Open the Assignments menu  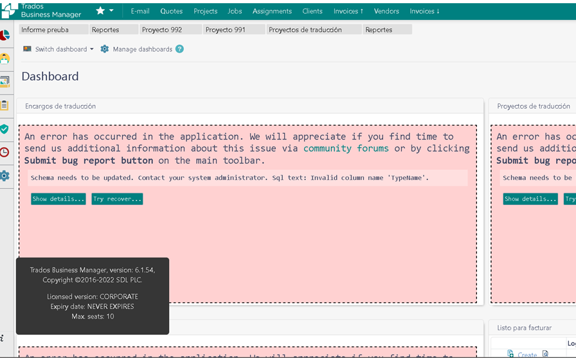[272, 12]
